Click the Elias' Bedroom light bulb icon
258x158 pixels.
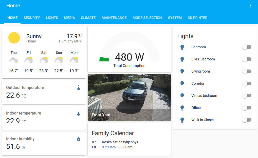click(x=182, y=59)
